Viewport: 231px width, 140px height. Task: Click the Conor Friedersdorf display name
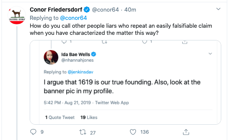tap(56, 10)
